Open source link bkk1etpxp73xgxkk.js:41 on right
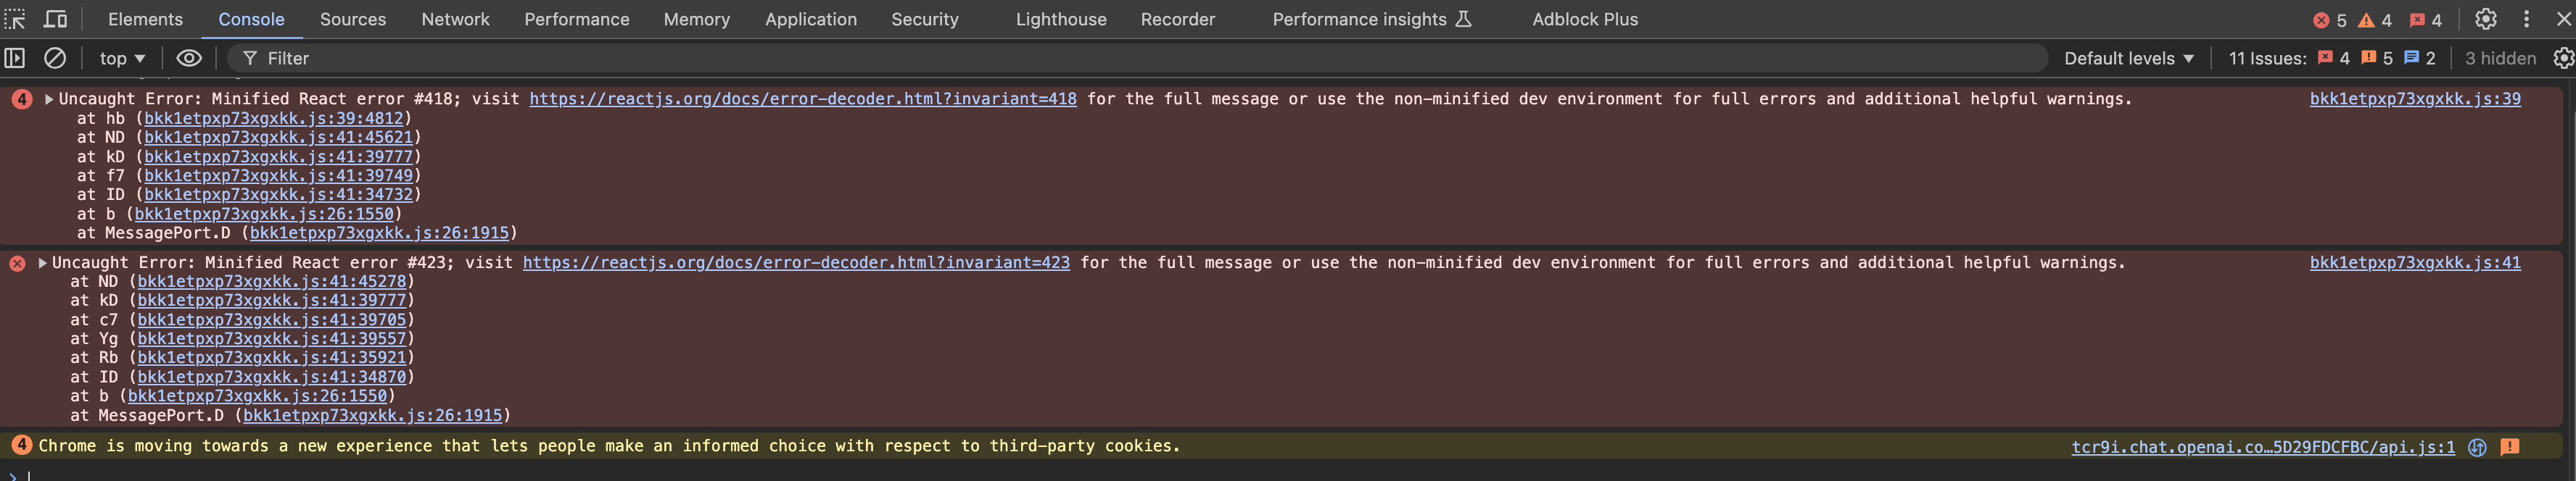The width and height of the screenshot is (2576, 481). pyautogui.click(x=2414, y=262)
